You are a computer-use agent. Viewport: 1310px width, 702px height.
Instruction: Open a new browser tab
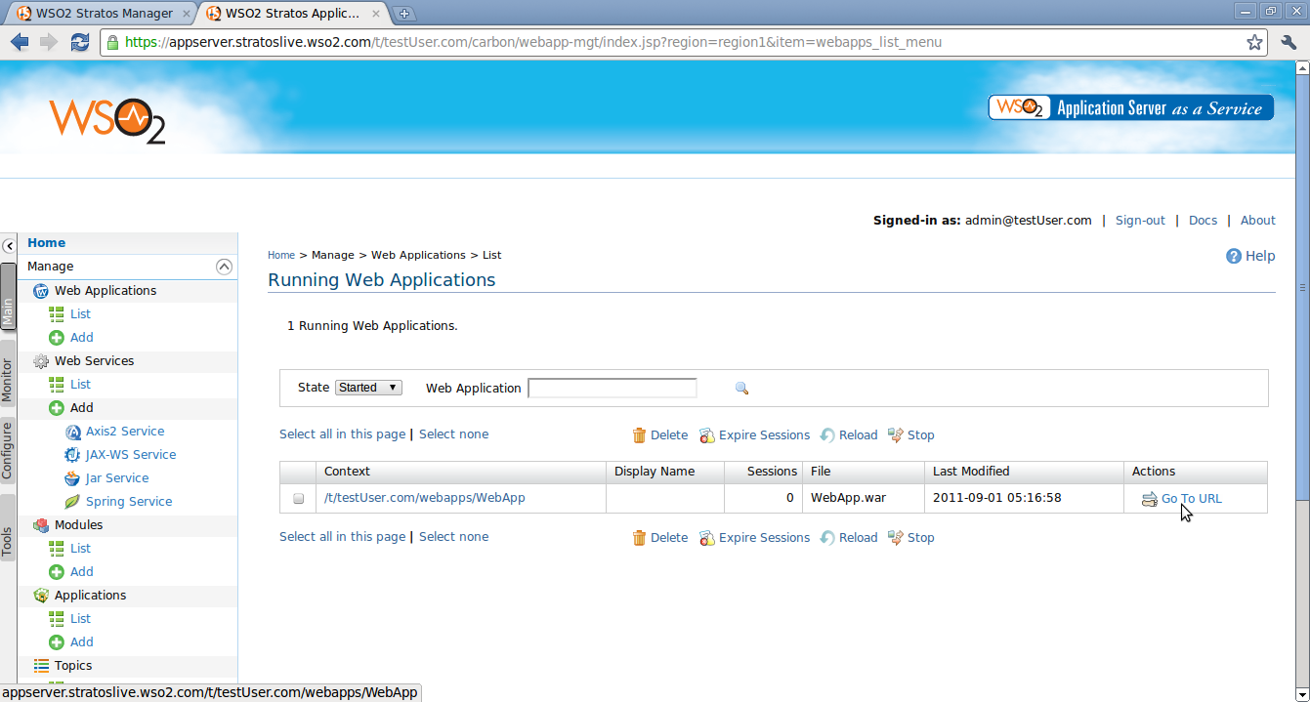(x=404, y=14)
